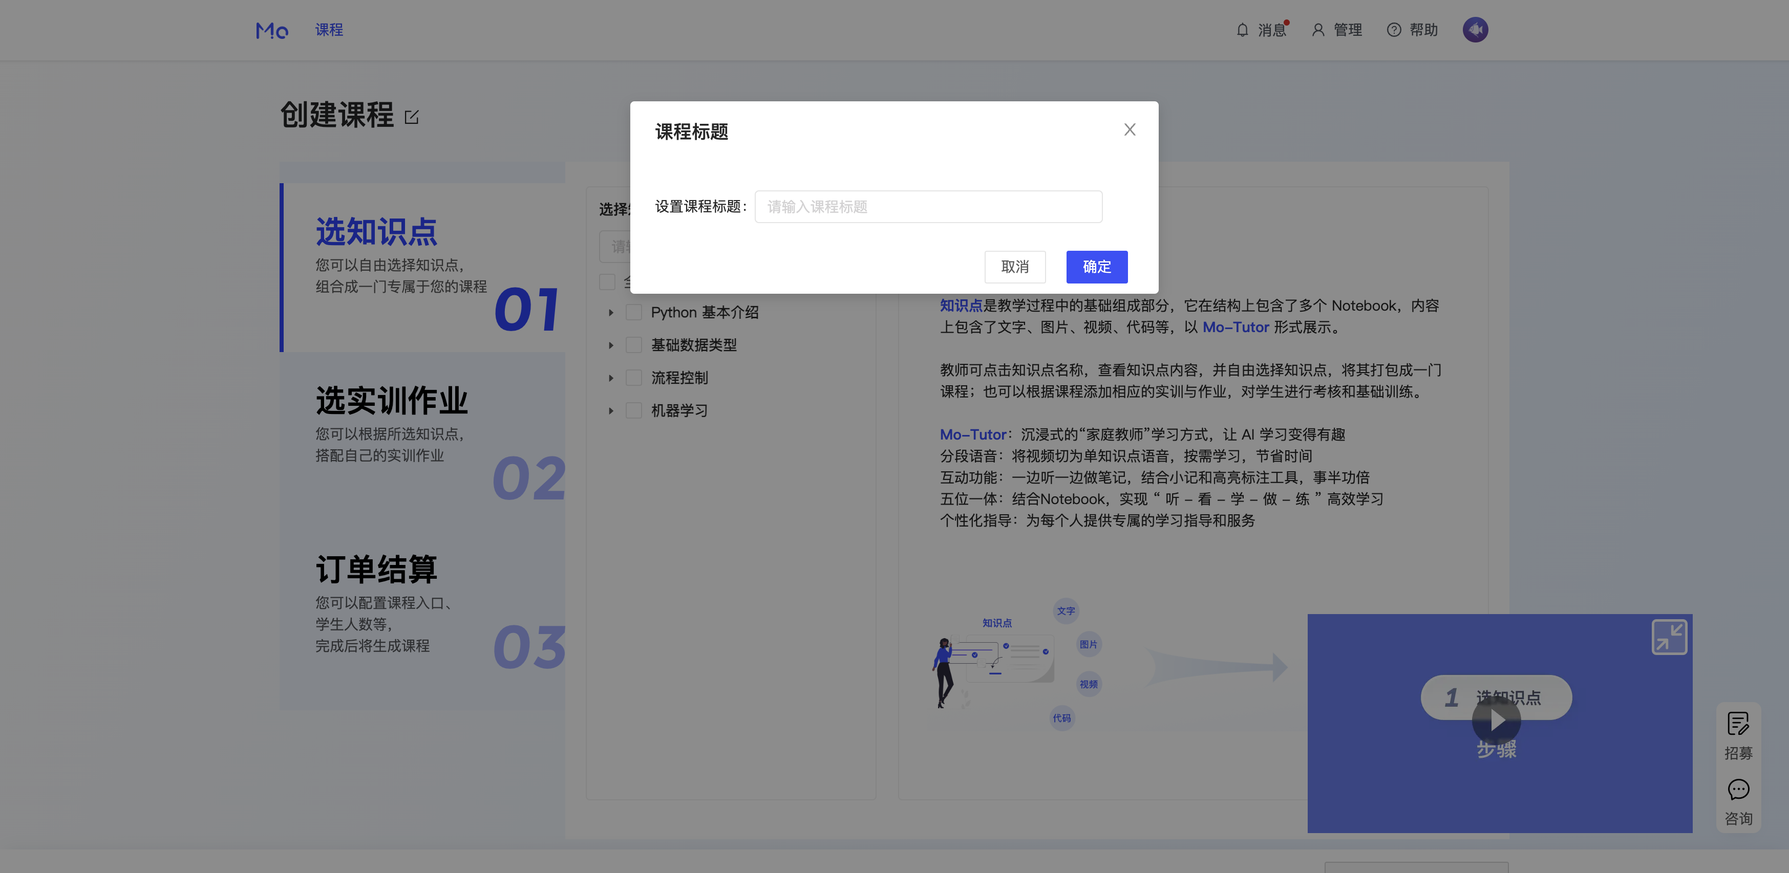Click the knowledge-point search box behind dialog
This screenshot has width=1789, height=873.
pyautogui.click(x=614, y=246)
